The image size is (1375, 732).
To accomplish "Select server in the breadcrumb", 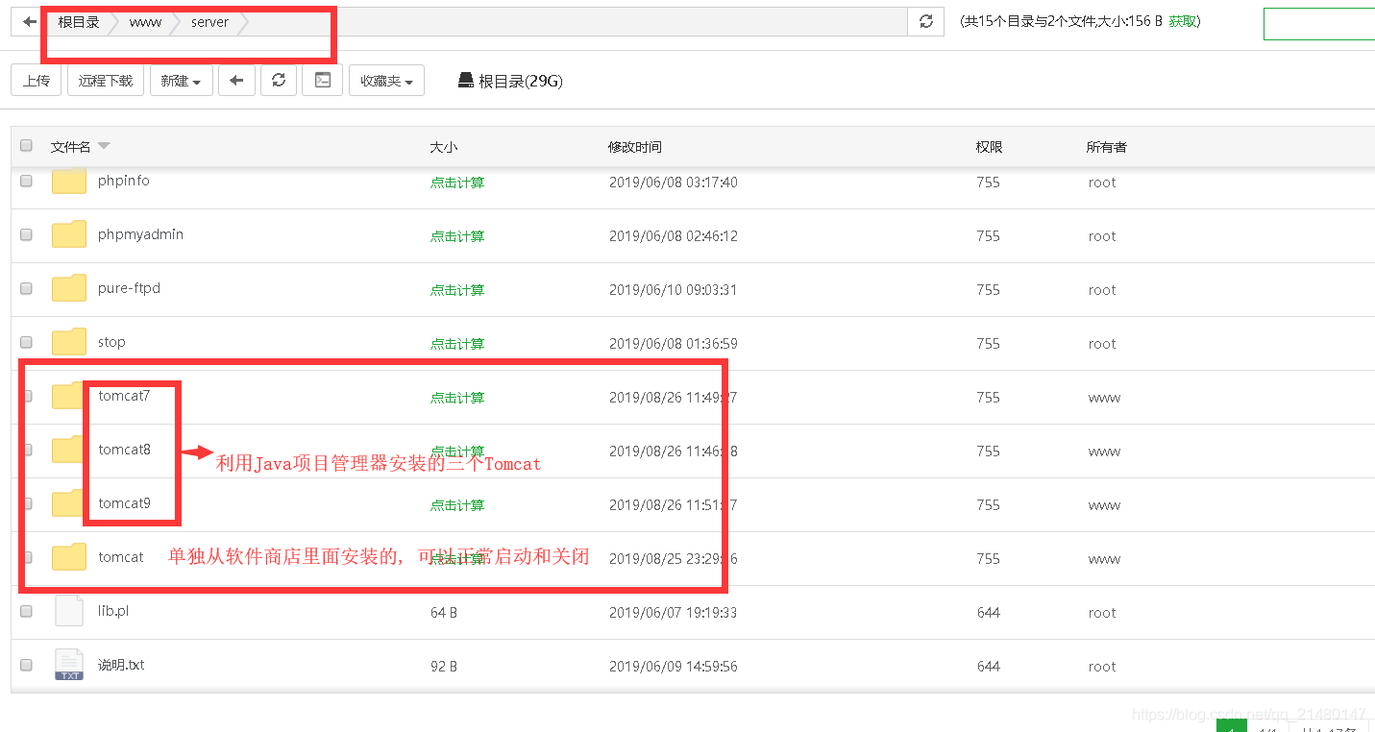I will (209, 22).
